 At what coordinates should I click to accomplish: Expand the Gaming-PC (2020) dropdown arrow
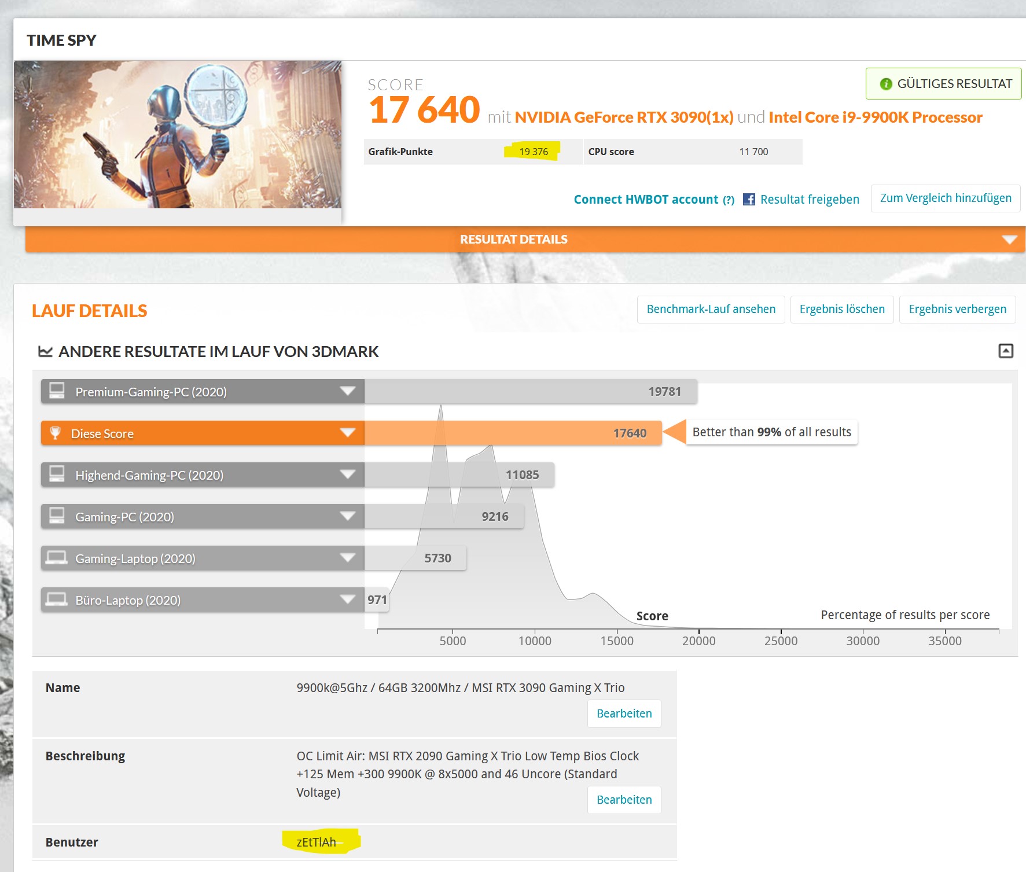(x=347, y=516)
